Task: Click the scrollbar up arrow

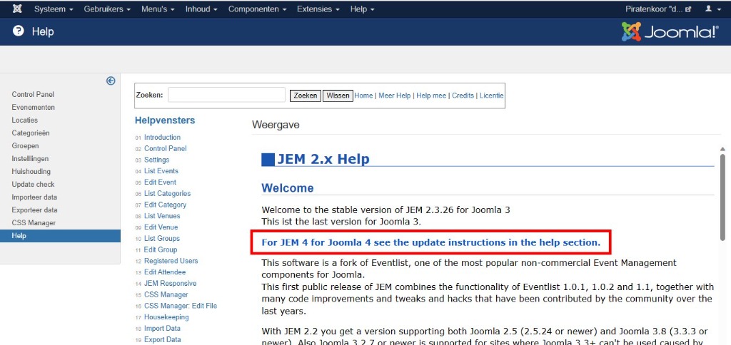Action: [722, 149]
